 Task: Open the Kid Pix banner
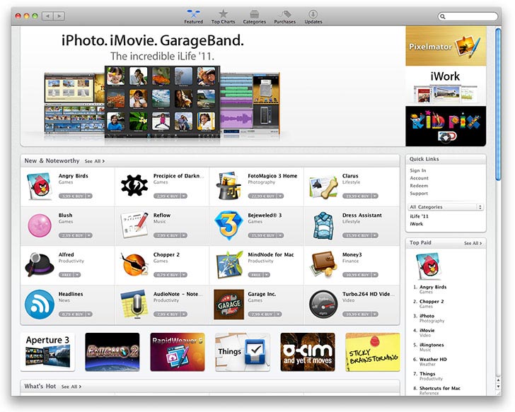tap(446, 126)
